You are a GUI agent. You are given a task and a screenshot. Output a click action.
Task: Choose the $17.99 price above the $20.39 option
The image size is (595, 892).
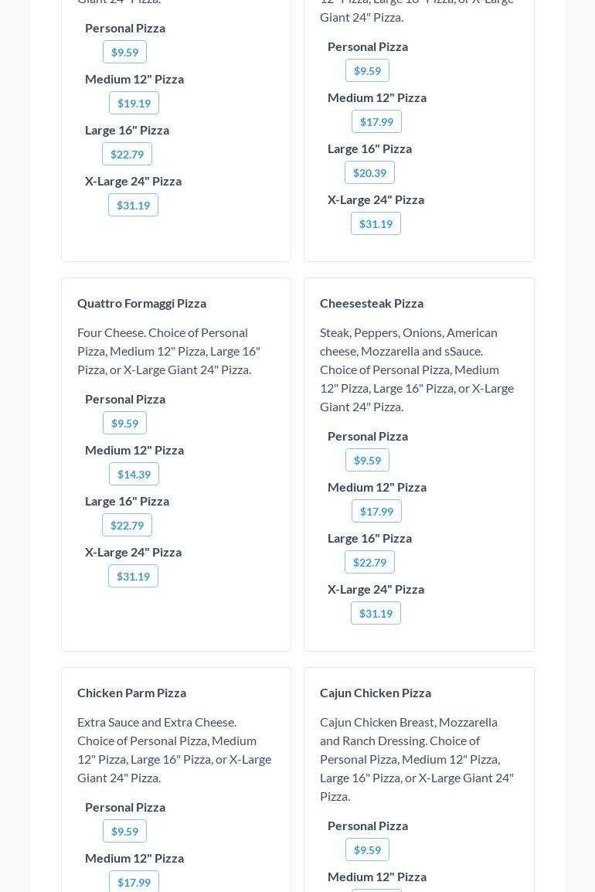(x=376, y=121)
